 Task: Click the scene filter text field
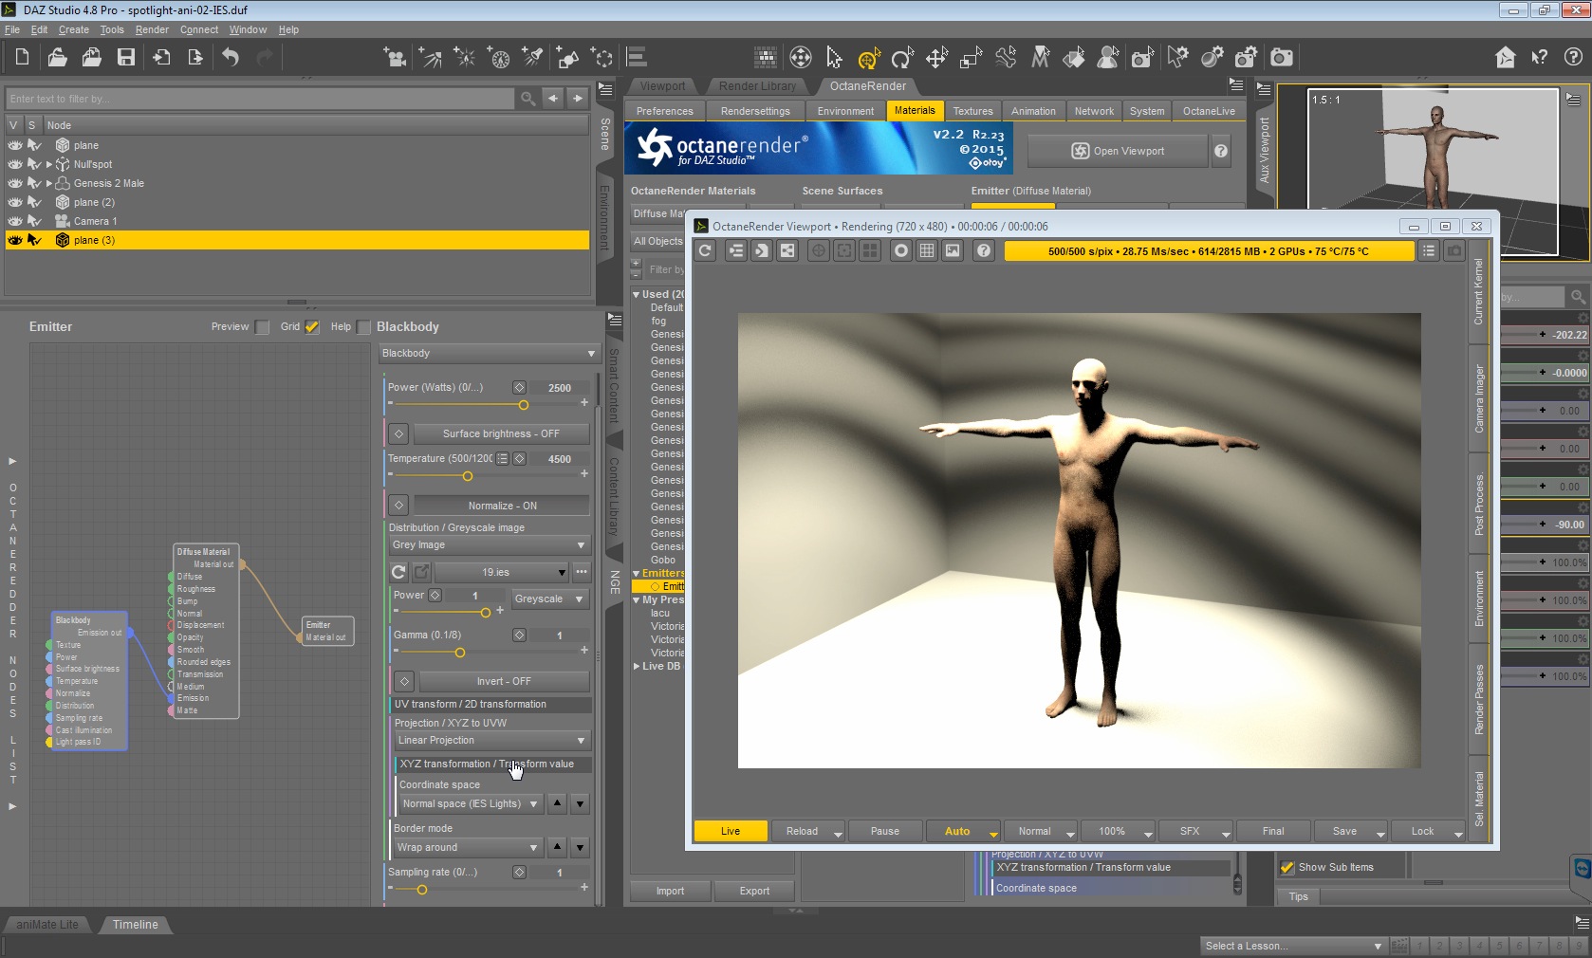tap(260, 99)
